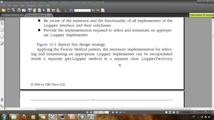
Task: Select continuous facing layout
Action: [x=178, y=112]
